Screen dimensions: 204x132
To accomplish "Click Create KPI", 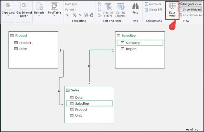I will [x=153, y=9].
